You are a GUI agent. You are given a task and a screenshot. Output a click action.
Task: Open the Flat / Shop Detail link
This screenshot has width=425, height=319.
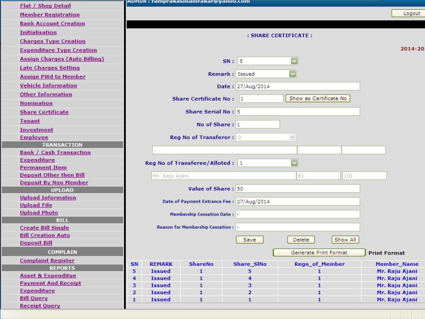click(45, 6)
